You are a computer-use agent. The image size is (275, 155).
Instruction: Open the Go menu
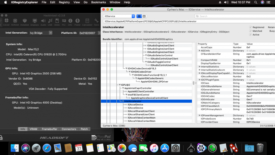(x=86, y=2)
